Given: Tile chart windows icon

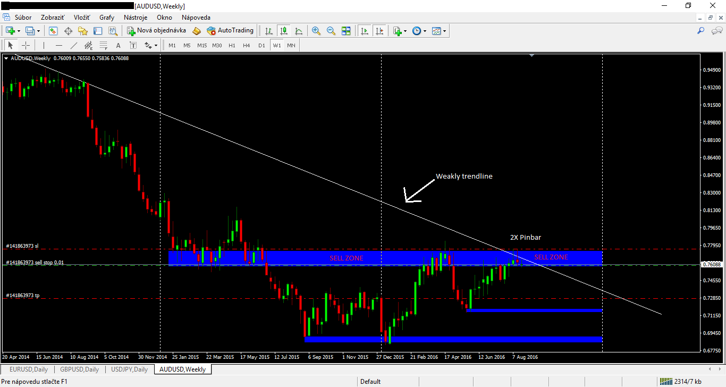Looking at the screenshot, I should [346, 31].
